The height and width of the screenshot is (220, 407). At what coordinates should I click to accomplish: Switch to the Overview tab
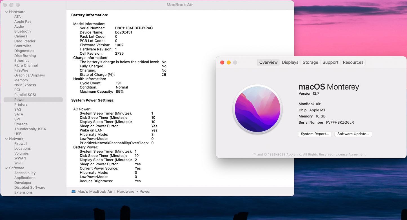pyautogui.click(x=268, y=63)
